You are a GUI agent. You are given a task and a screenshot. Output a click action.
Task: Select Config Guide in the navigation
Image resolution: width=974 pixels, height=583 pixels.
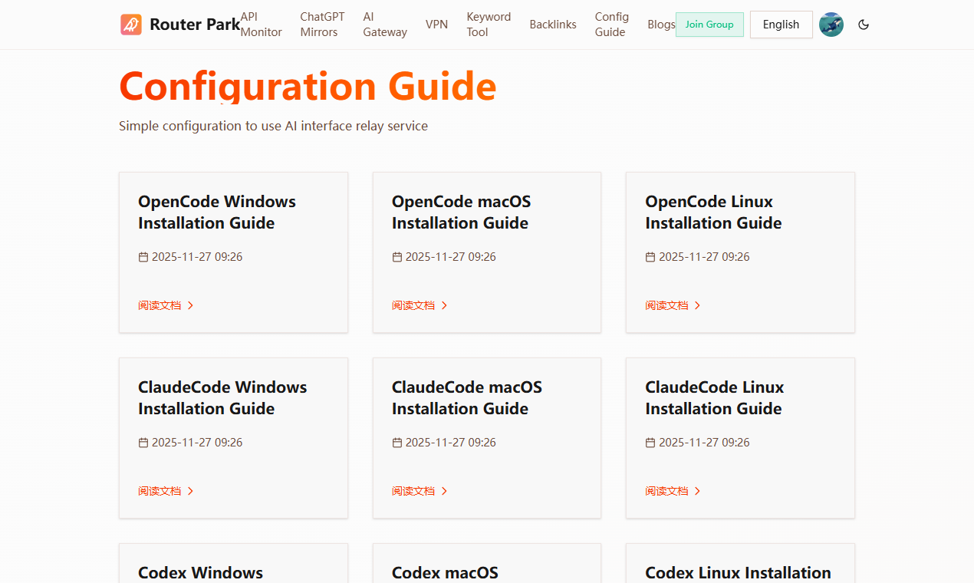(x=612, y=25)
